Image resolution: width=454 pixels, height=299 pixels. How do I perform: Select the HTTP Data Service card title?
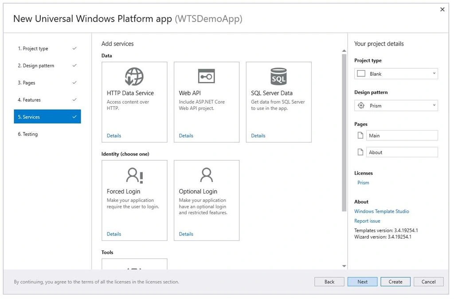click(130, 93)
